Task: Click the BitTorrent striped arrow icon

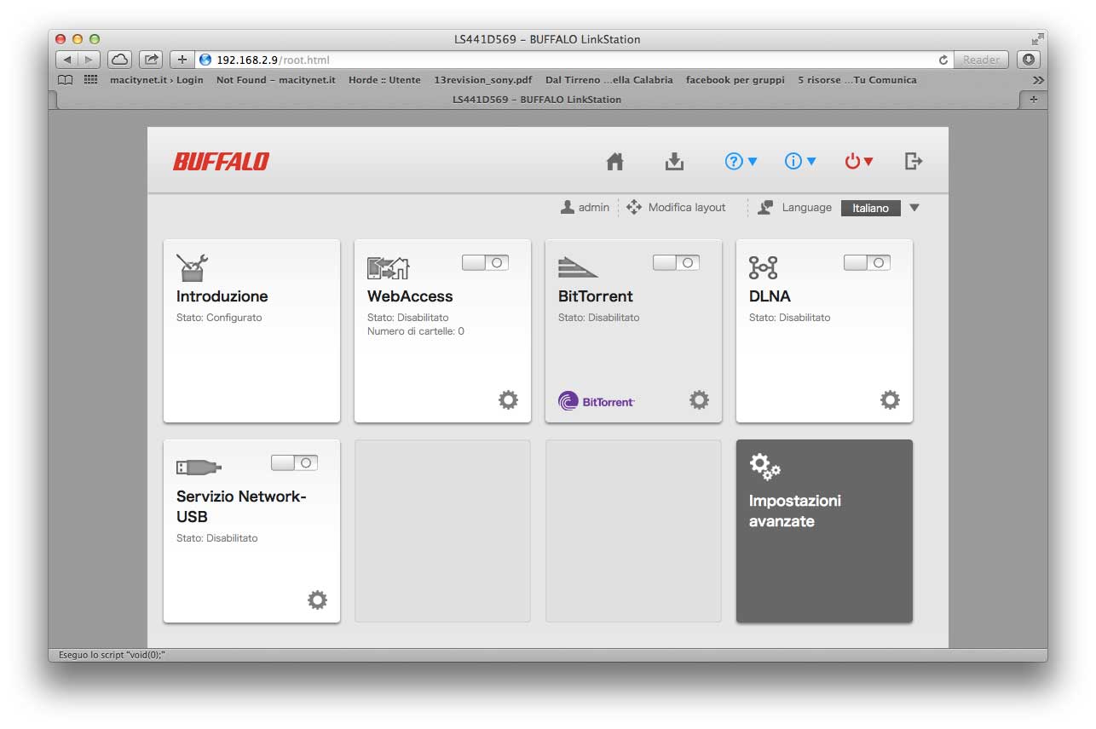Action: [578, 267]
